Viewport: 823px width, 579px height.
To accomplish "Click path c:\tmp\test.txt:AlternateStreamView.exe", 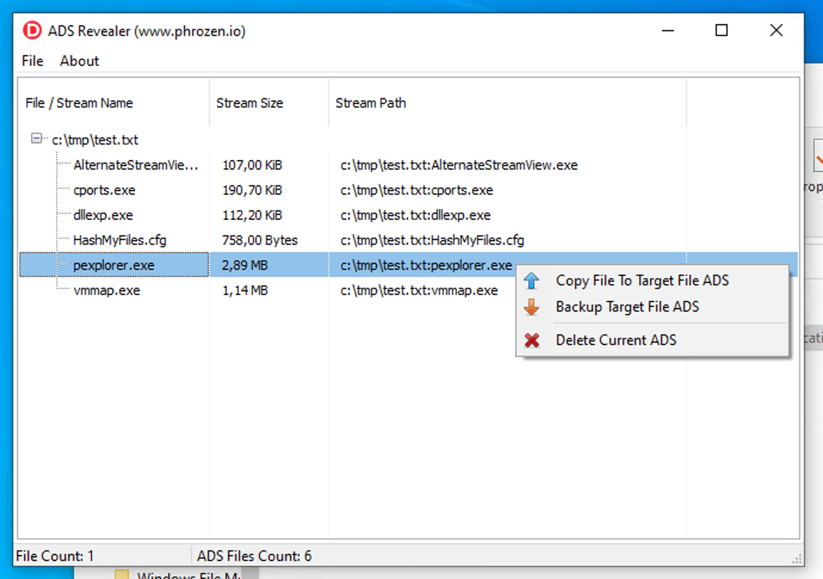I will (459, 165).
